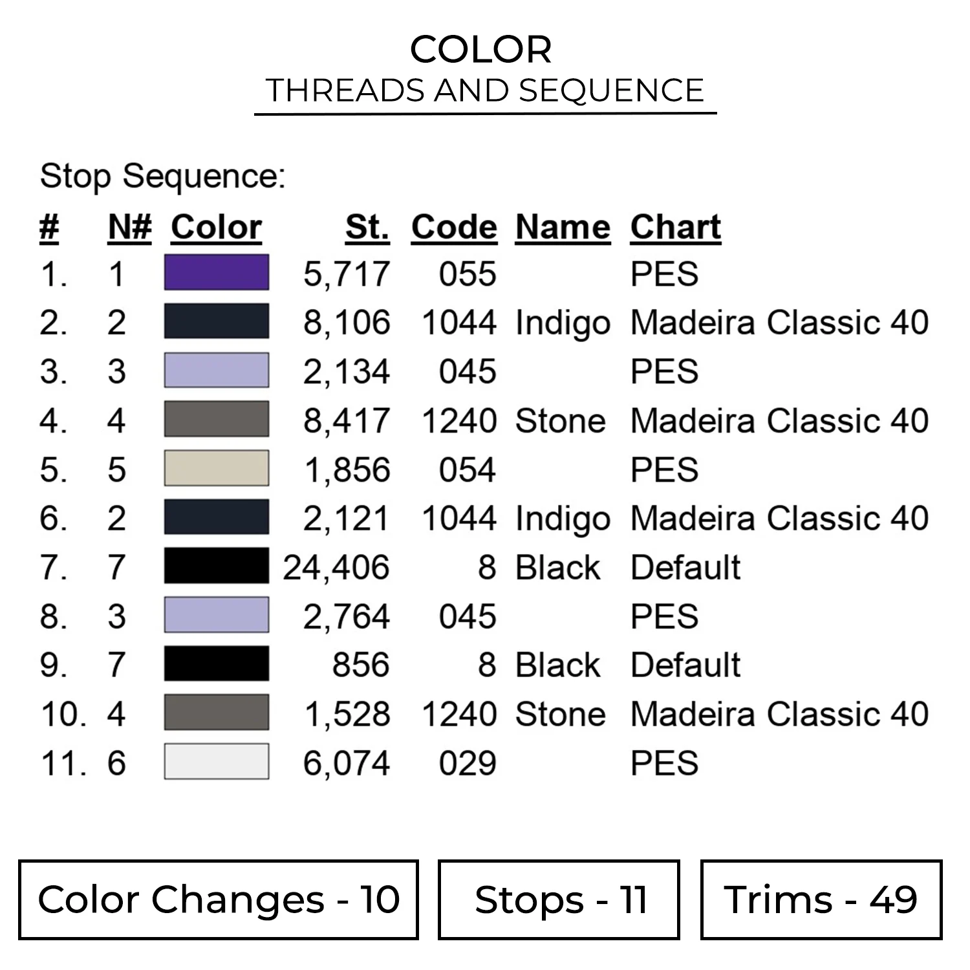Click the Name column header
This screenshot has height=970, width=970.
coord(563,228)
